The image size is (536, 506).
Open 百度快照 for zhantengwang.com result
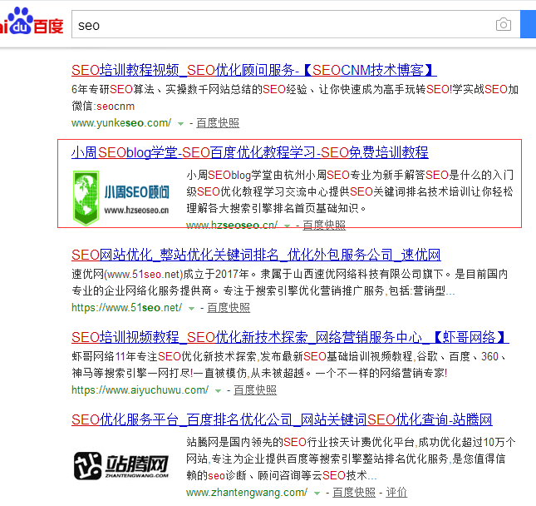pos(354,493)
